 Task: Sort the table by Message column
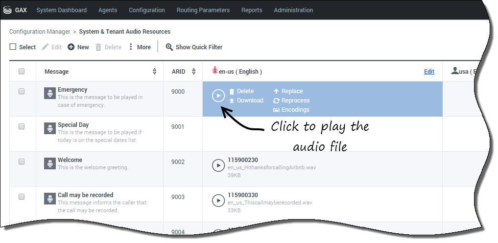[x=155, y=72]
